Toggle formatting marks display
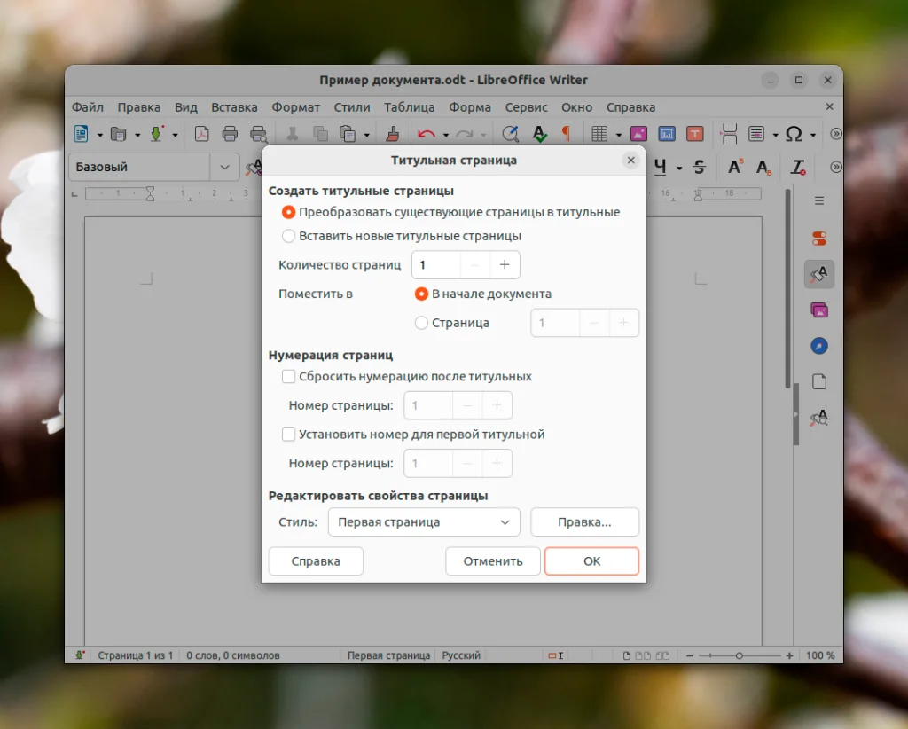This screenshot has width=908, height=729. [x=567, y=134]
